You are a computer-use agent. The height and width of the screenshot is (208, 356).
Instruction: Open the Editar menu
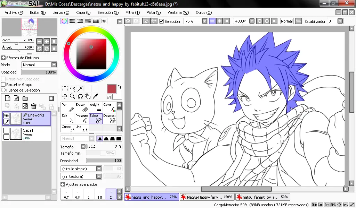click(38, 12)
